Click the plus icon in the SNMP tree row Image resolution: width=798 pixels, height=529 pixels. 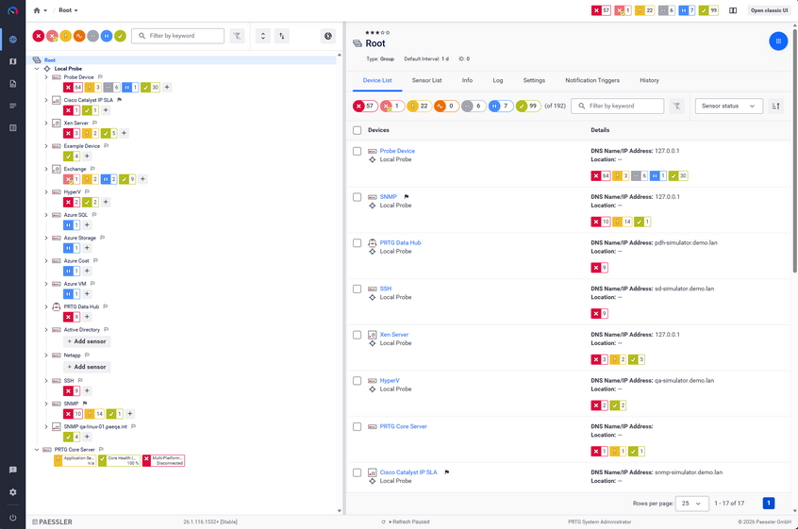(130, 414)
